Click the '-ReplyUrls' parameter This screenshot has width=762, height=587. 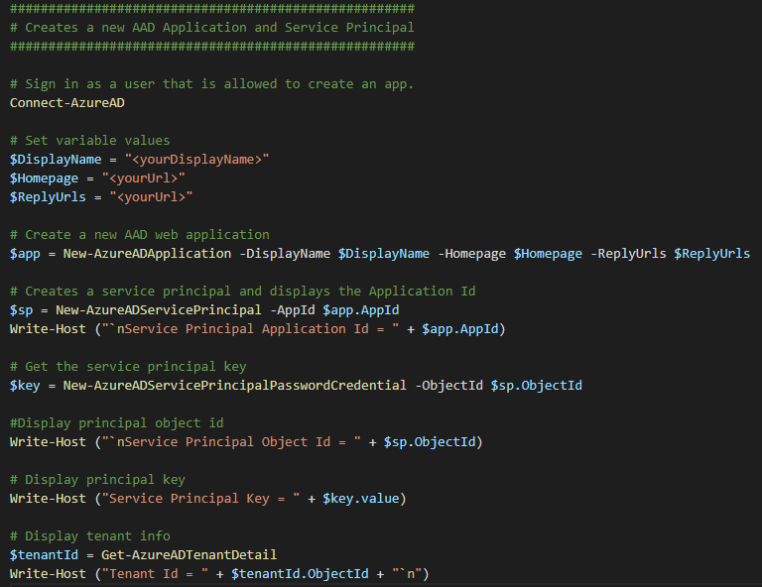[628, 254]
